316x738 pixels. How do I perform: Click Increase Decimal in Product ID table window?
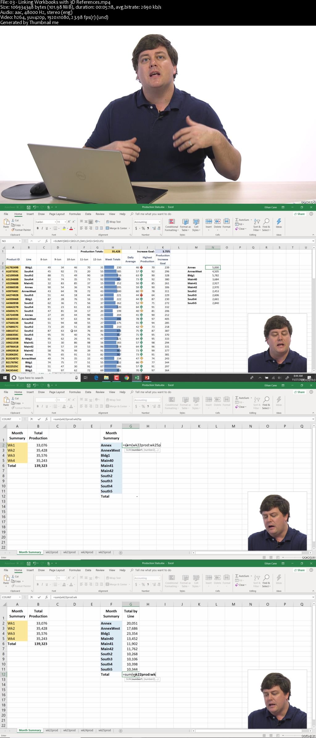(x=154, y=228)
